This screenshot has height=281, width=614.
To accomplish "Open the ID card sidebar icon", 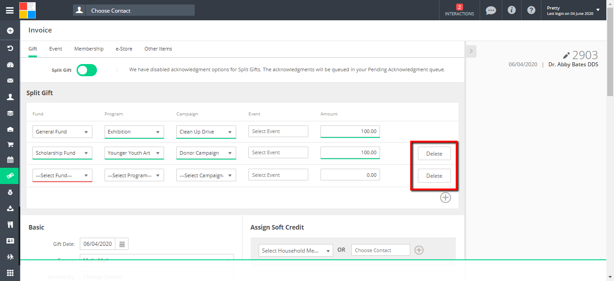I will (10, 241).
